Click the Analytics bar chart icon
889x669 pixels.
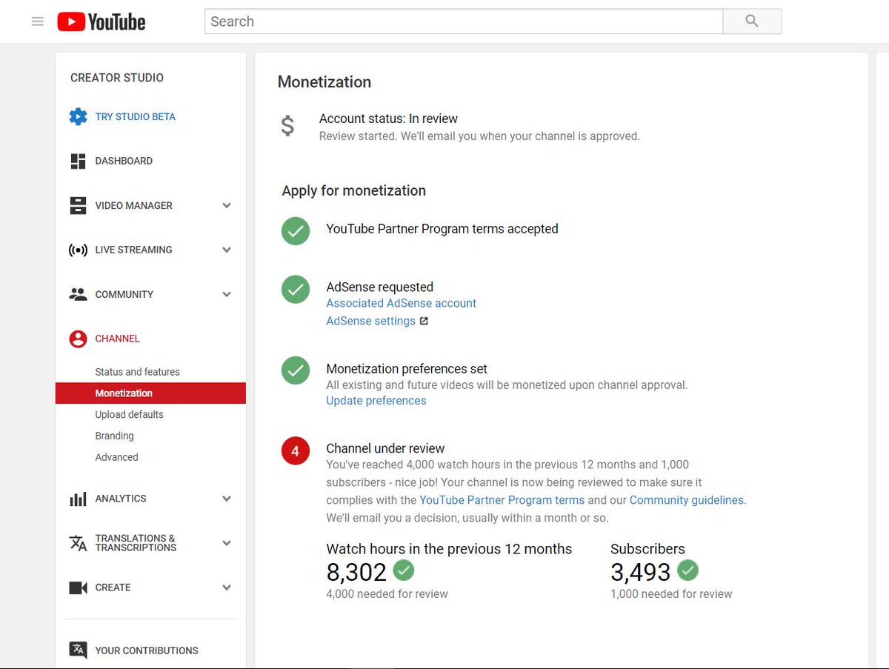(78, 499)
